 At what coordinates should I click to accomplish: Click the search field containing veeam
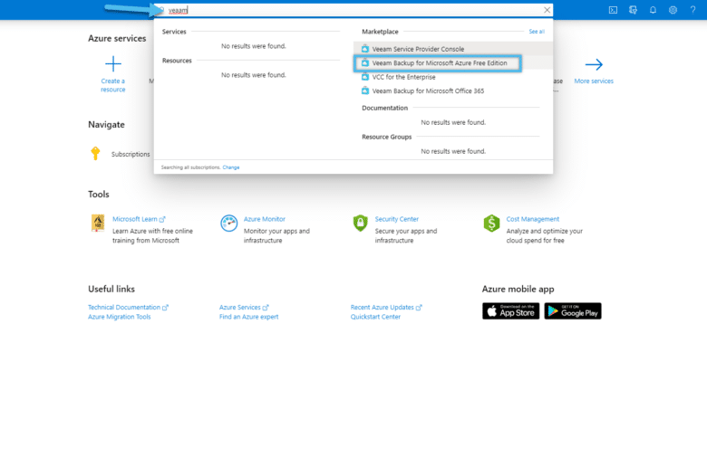coord(353,10)
